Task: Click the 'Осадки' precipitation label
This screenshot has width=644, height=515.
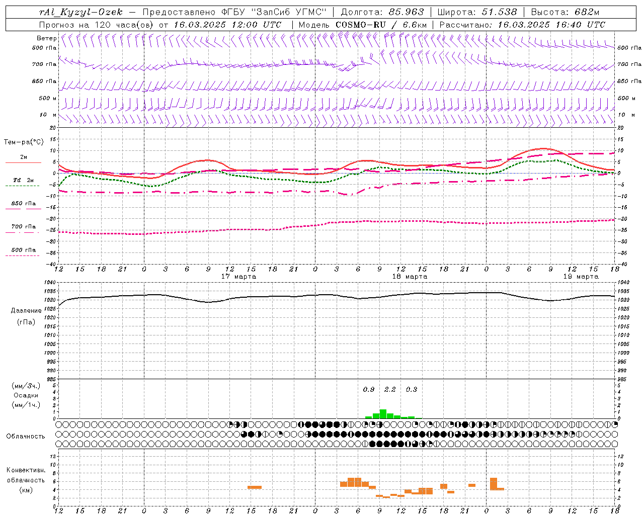Action: pyautogui.click(x=26, y=395)
